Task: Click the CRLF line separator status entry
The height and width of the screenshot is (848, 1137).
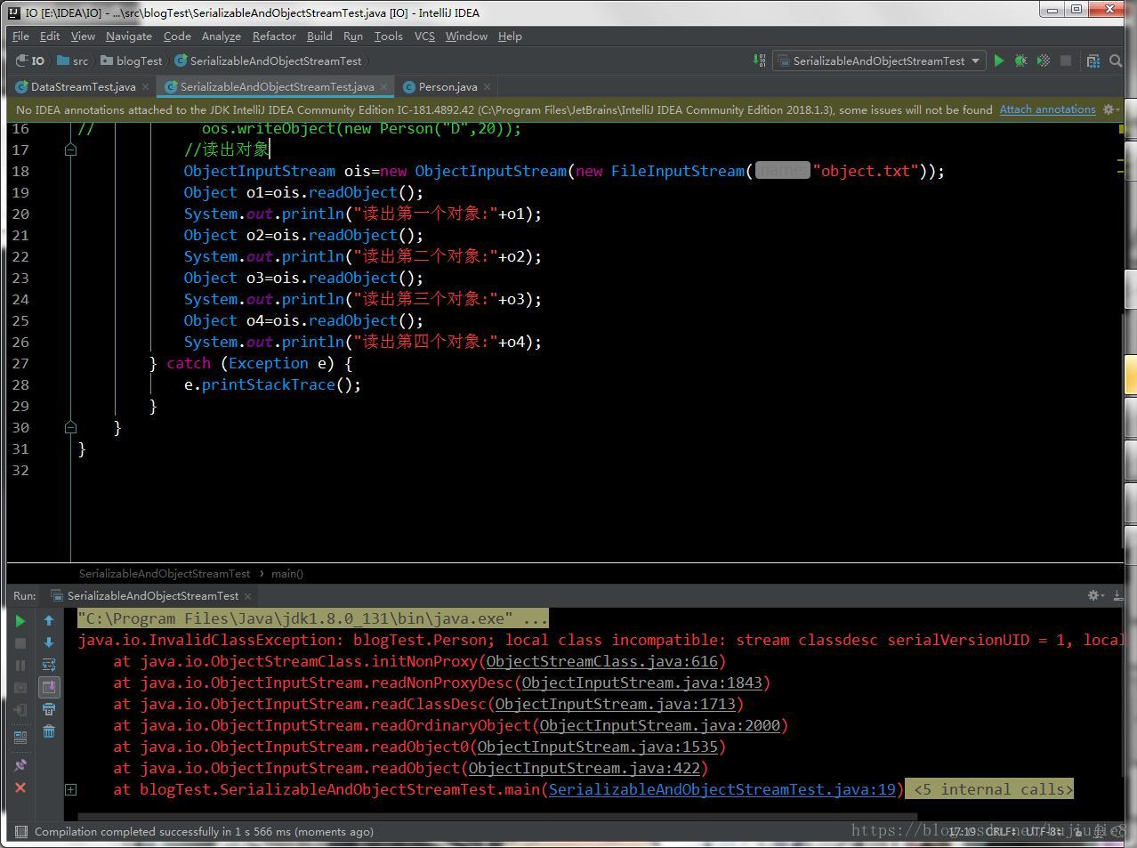Action: click(x=1001, y=831)
